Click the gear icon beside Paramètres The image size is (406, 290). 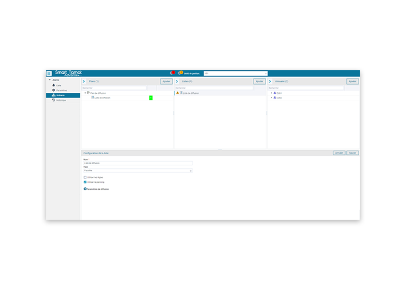click(x=53, y=90)
